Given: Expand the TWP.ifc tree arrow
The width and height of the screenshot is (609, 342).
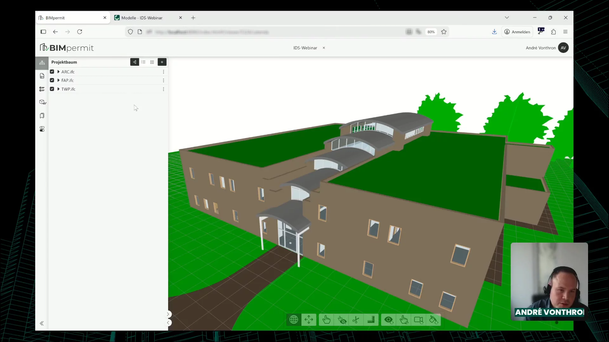Looking at the screenshot, I should (58, 89).
